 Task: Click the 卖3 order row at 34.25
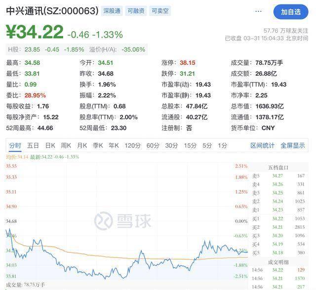pyautogui.click(x=278, y=193)
